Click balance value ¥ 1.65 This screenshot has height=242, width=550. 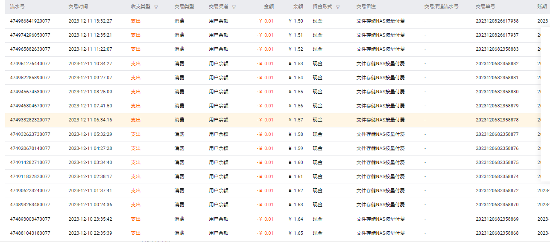[x=296, y=233]
